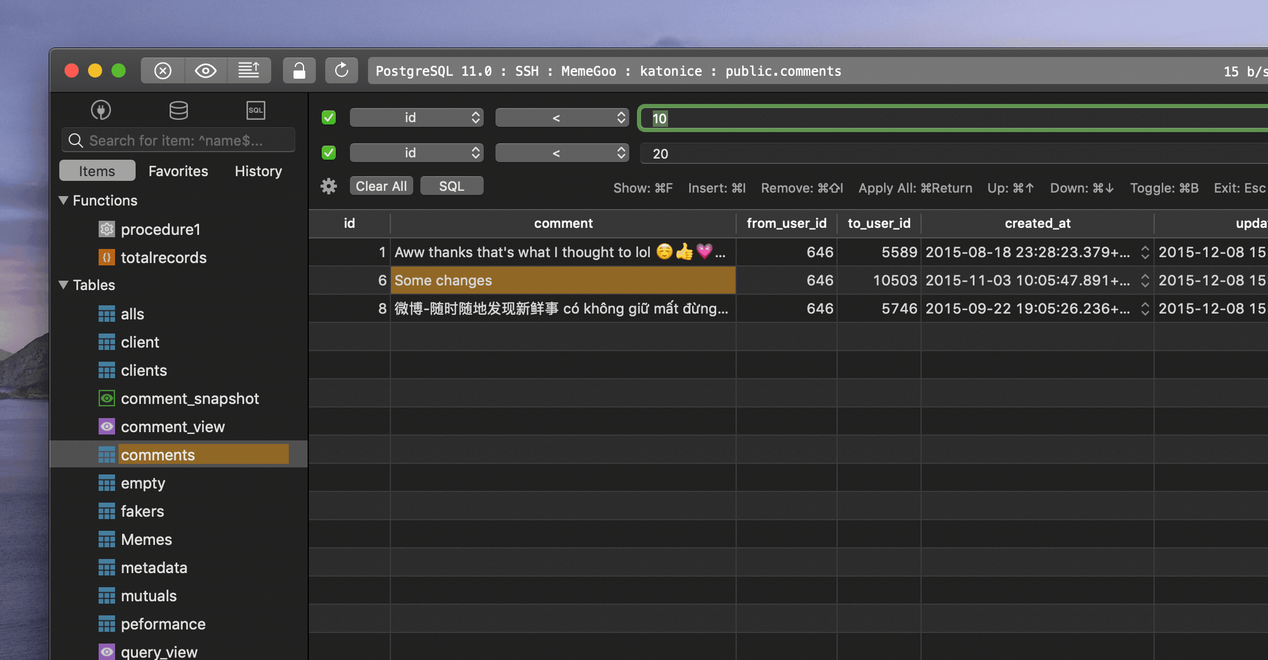This screenshot has height=660, width=1268.
Task: Collapse the Tables section
Action: 64,285
